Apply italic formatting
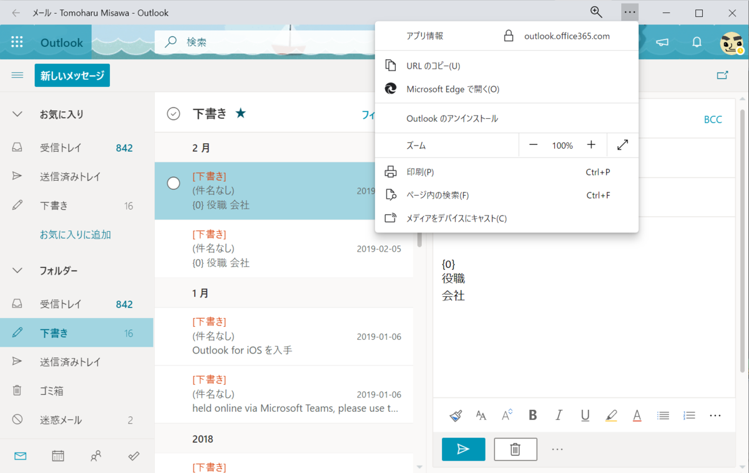Screen dimensions: 749x473 point(559,416)
